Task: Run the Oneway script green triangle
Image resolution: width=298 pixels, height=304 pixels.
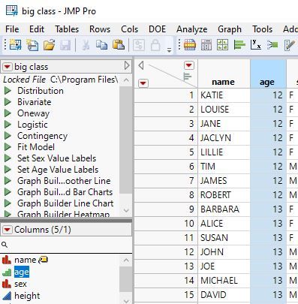Action: pyautogui.click(x=8, y=113)
